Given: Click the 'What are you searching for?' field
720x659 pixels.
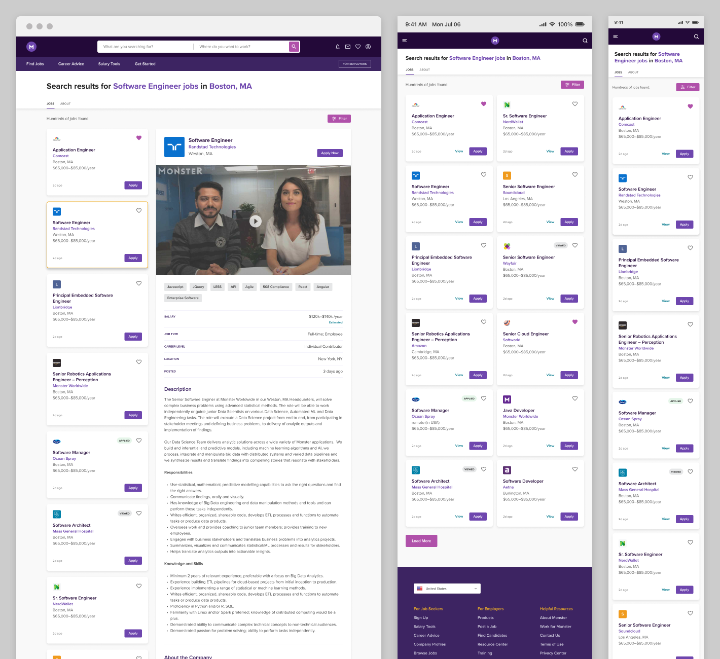Looking at the screenshot, I should point(145,47).
